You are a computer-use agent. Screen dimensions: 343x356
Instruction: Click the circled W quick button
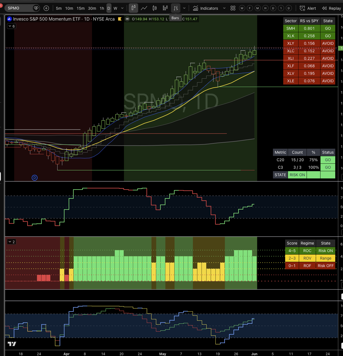[x=242, y=8]
